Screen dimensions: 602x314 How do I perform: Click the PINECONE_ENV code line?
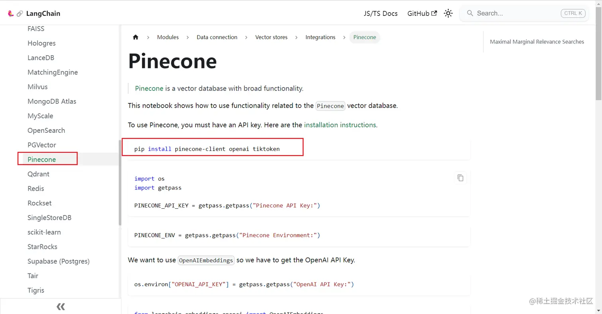tap(227, 235)
